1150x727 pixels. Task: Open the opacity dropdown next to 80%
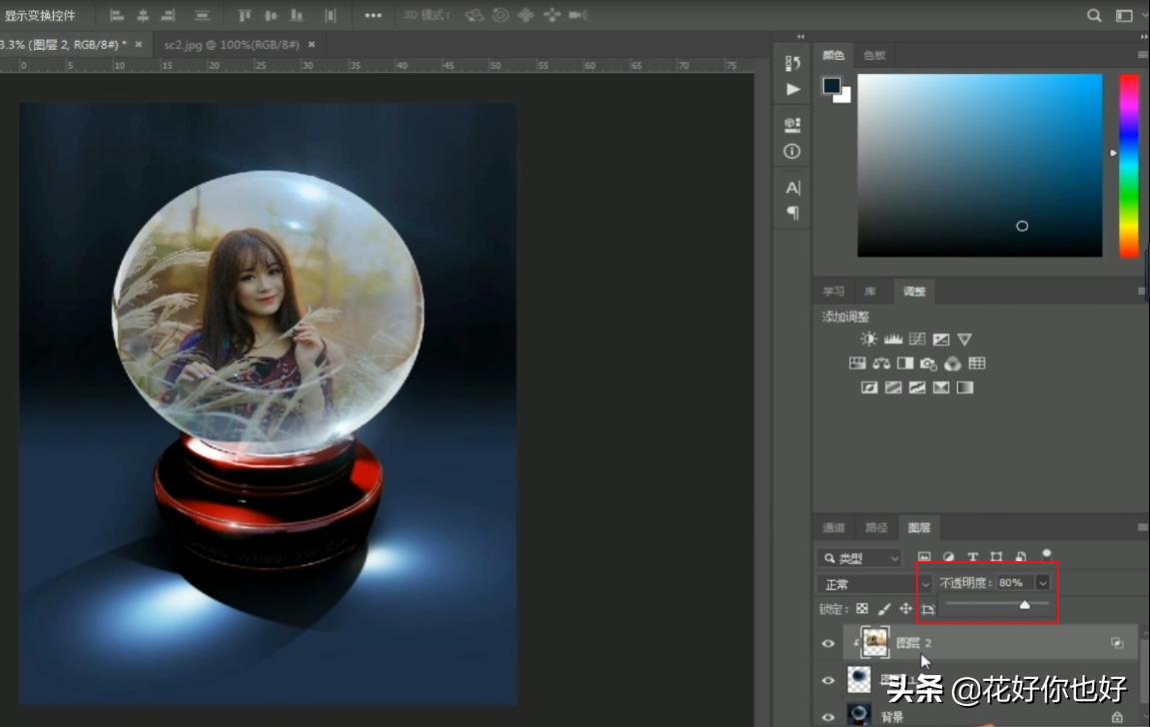(1042, 582)
